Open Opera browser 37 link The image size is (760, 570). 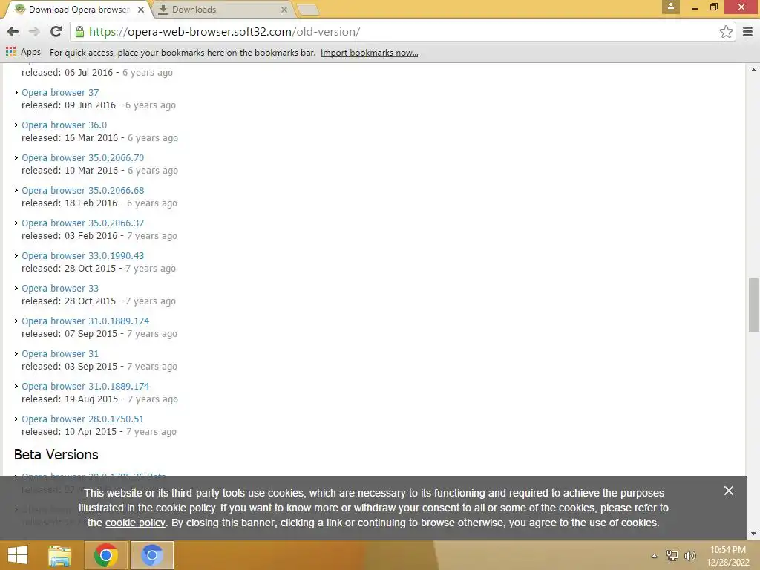(60, 92)
